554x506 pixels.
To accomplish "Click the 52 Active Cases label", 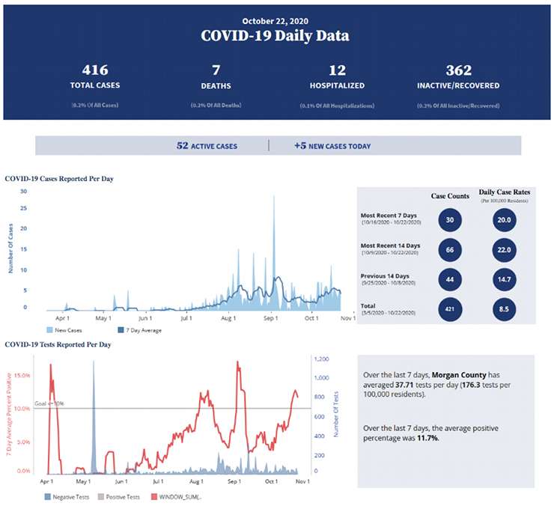I will click(207, 146).
